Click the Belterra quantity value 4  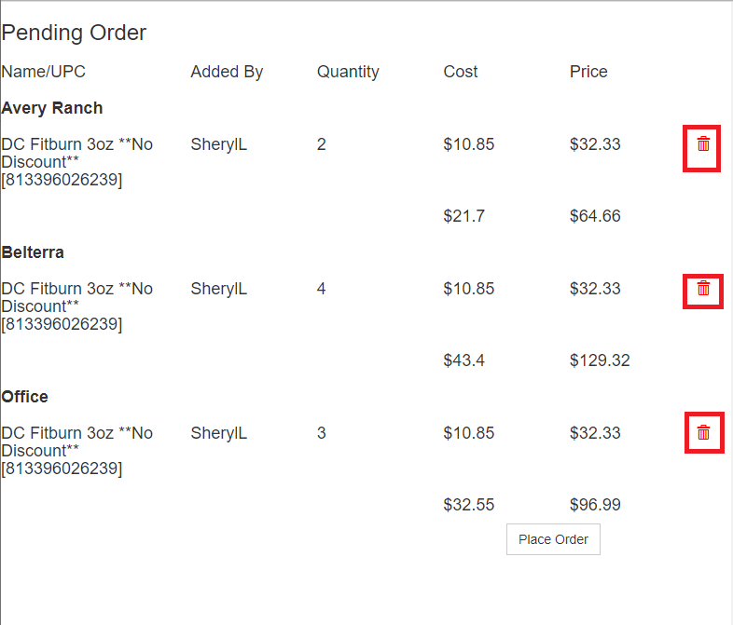321,288
